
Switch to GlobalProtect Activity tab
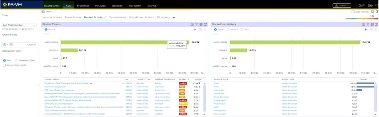(x=141, y=17)
